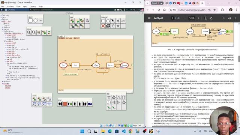
Task: Click the Chrome address bar
Action: tap(192, 10)
